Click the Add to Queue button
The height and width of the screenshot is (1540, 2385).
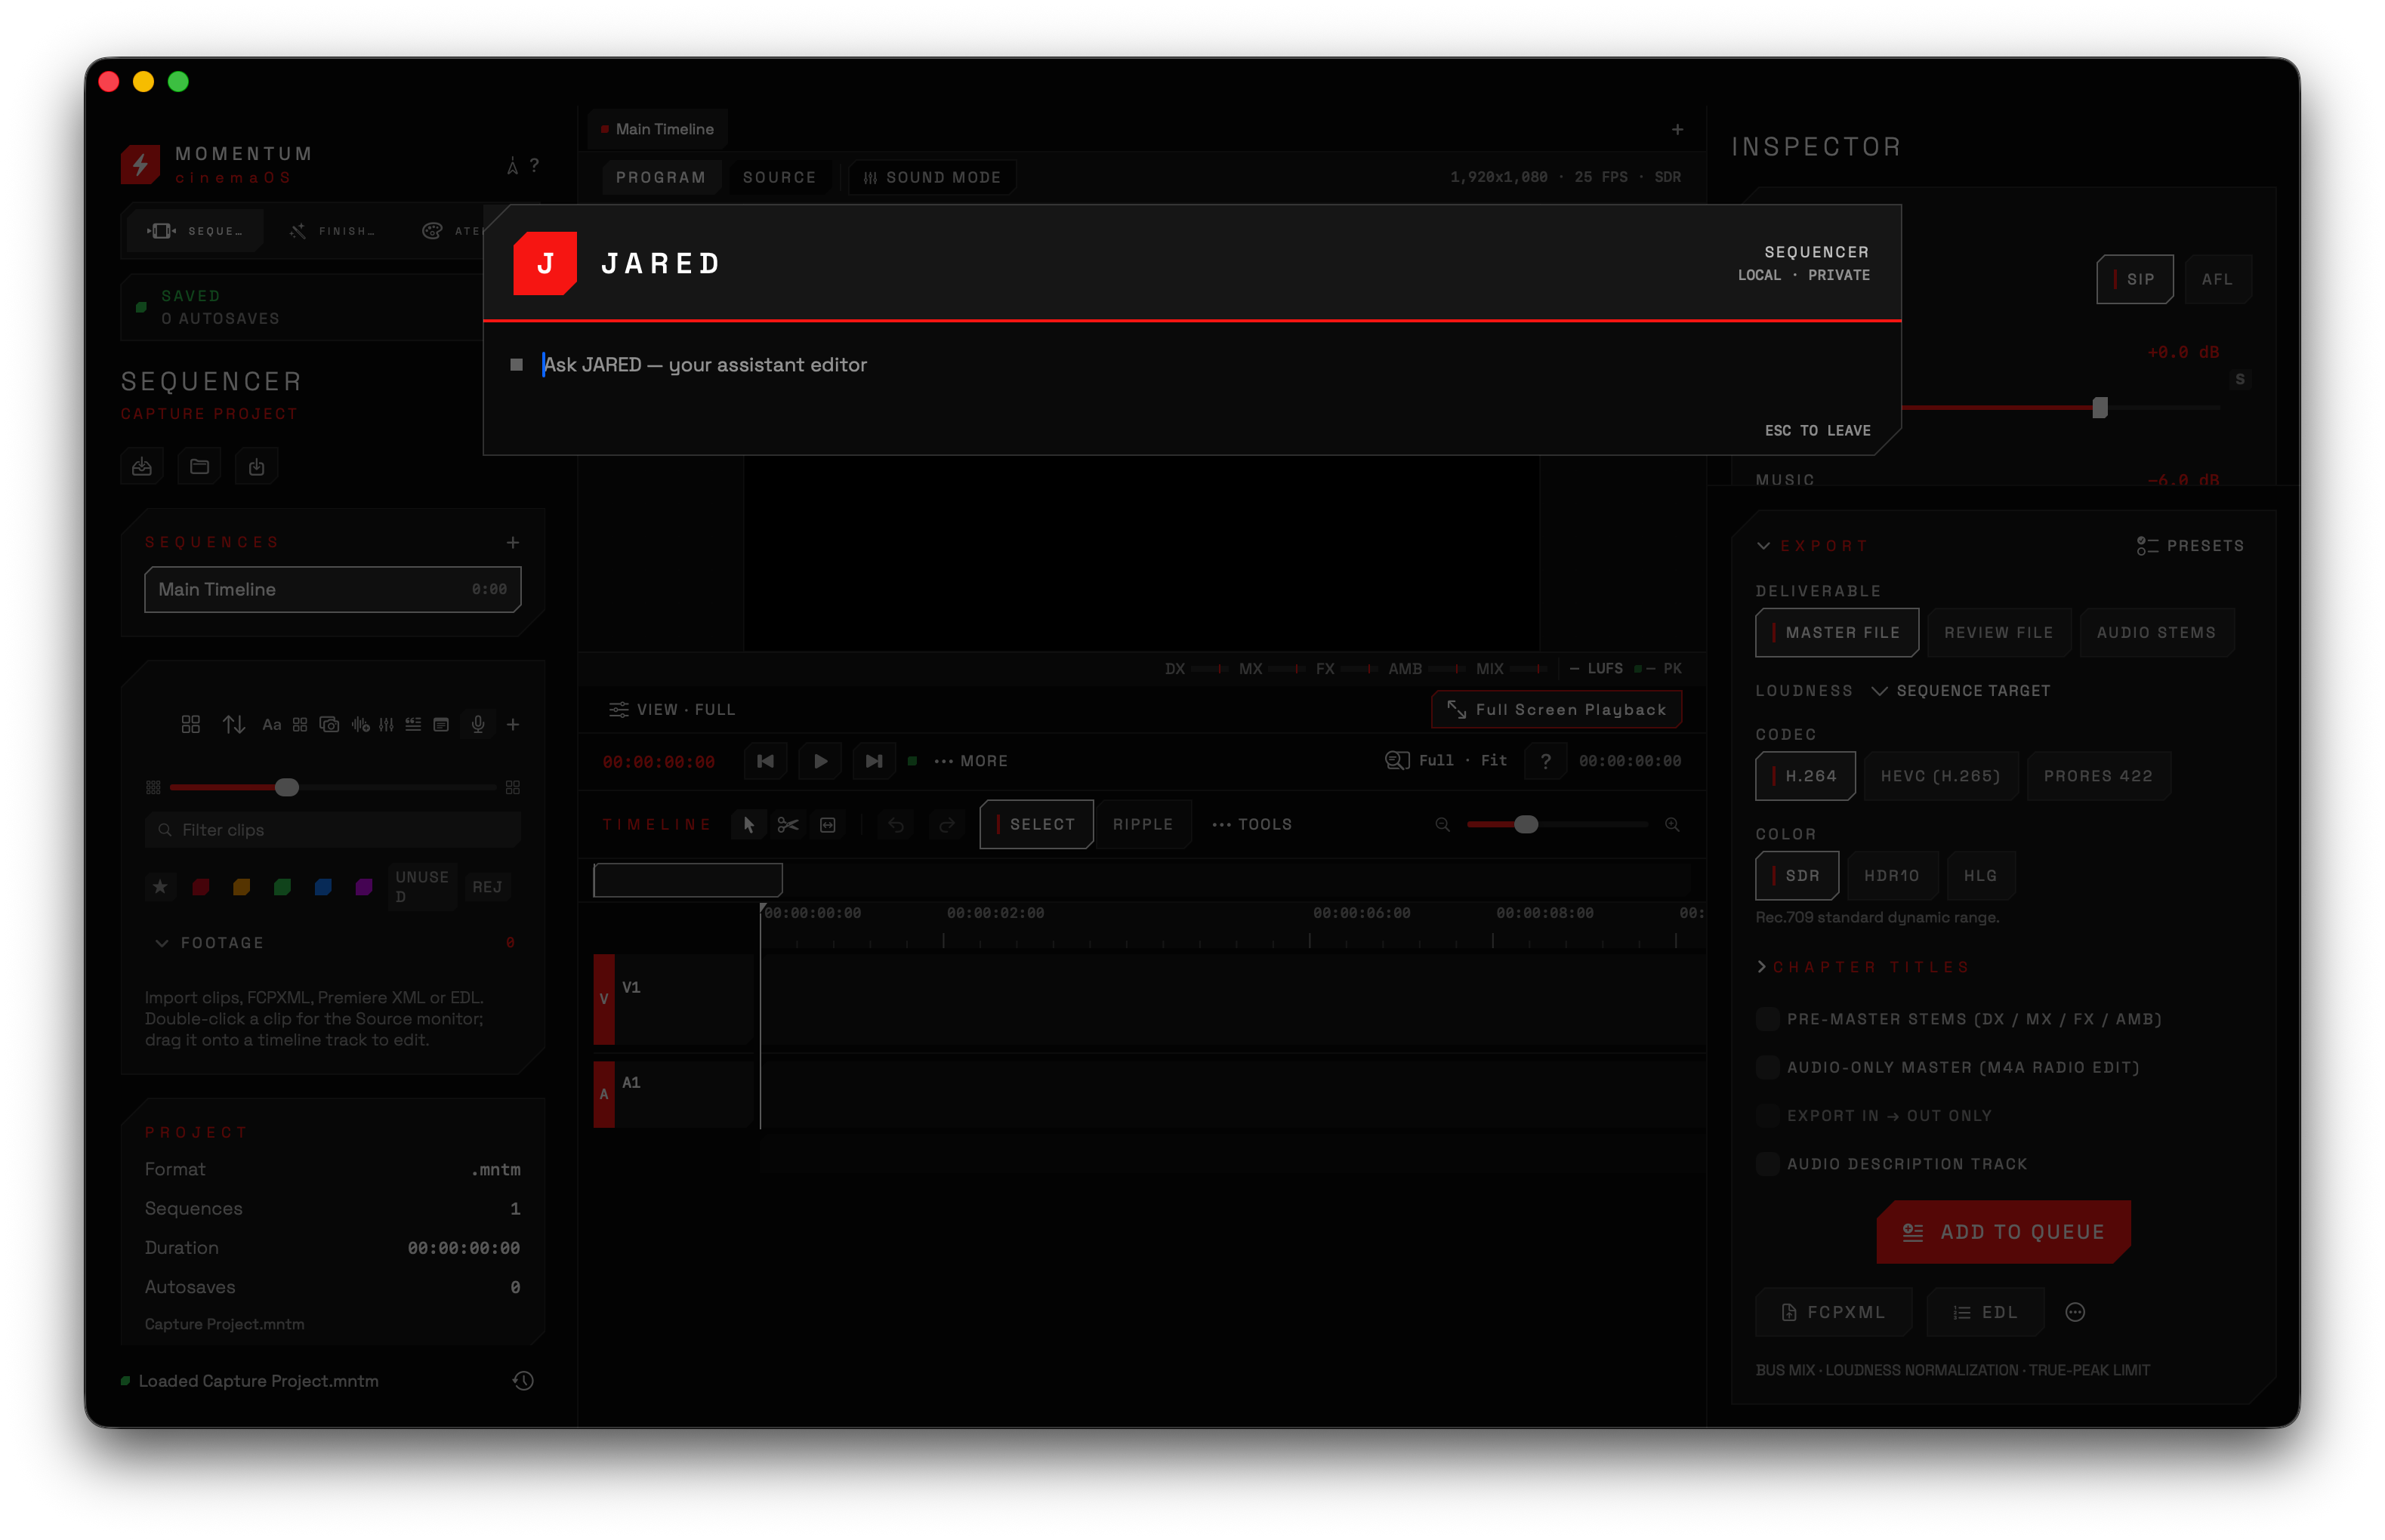2004,1232
